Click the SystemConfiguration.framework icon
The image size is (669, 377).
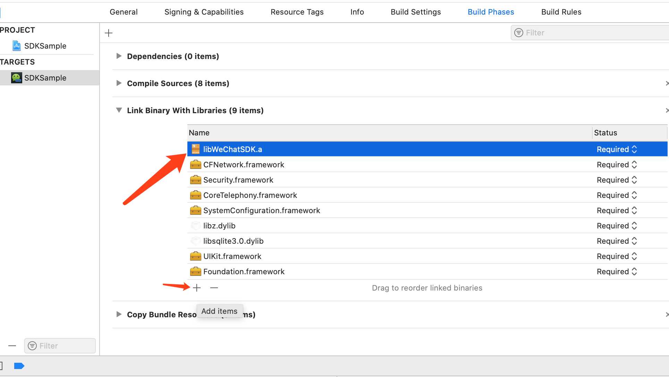pos(195,211)
